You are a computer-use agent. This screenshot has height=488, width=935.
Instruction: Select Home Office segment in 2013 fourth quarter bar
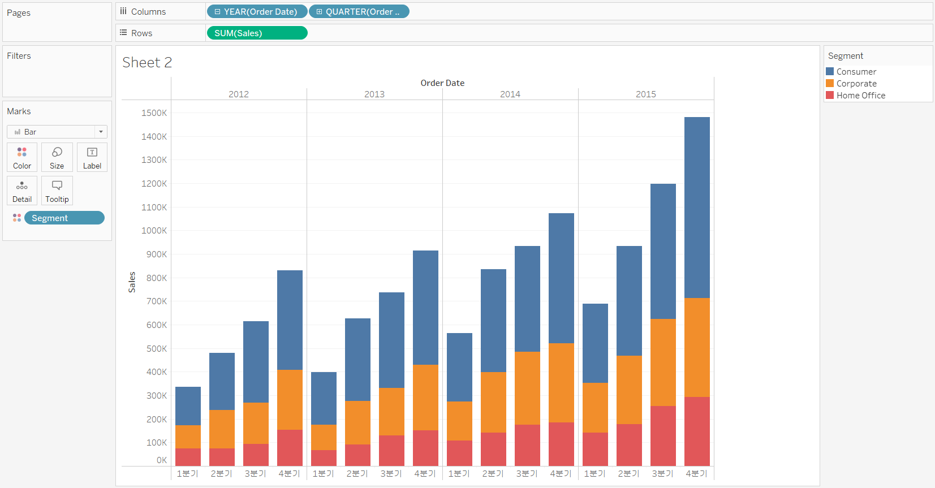(425, 448)
